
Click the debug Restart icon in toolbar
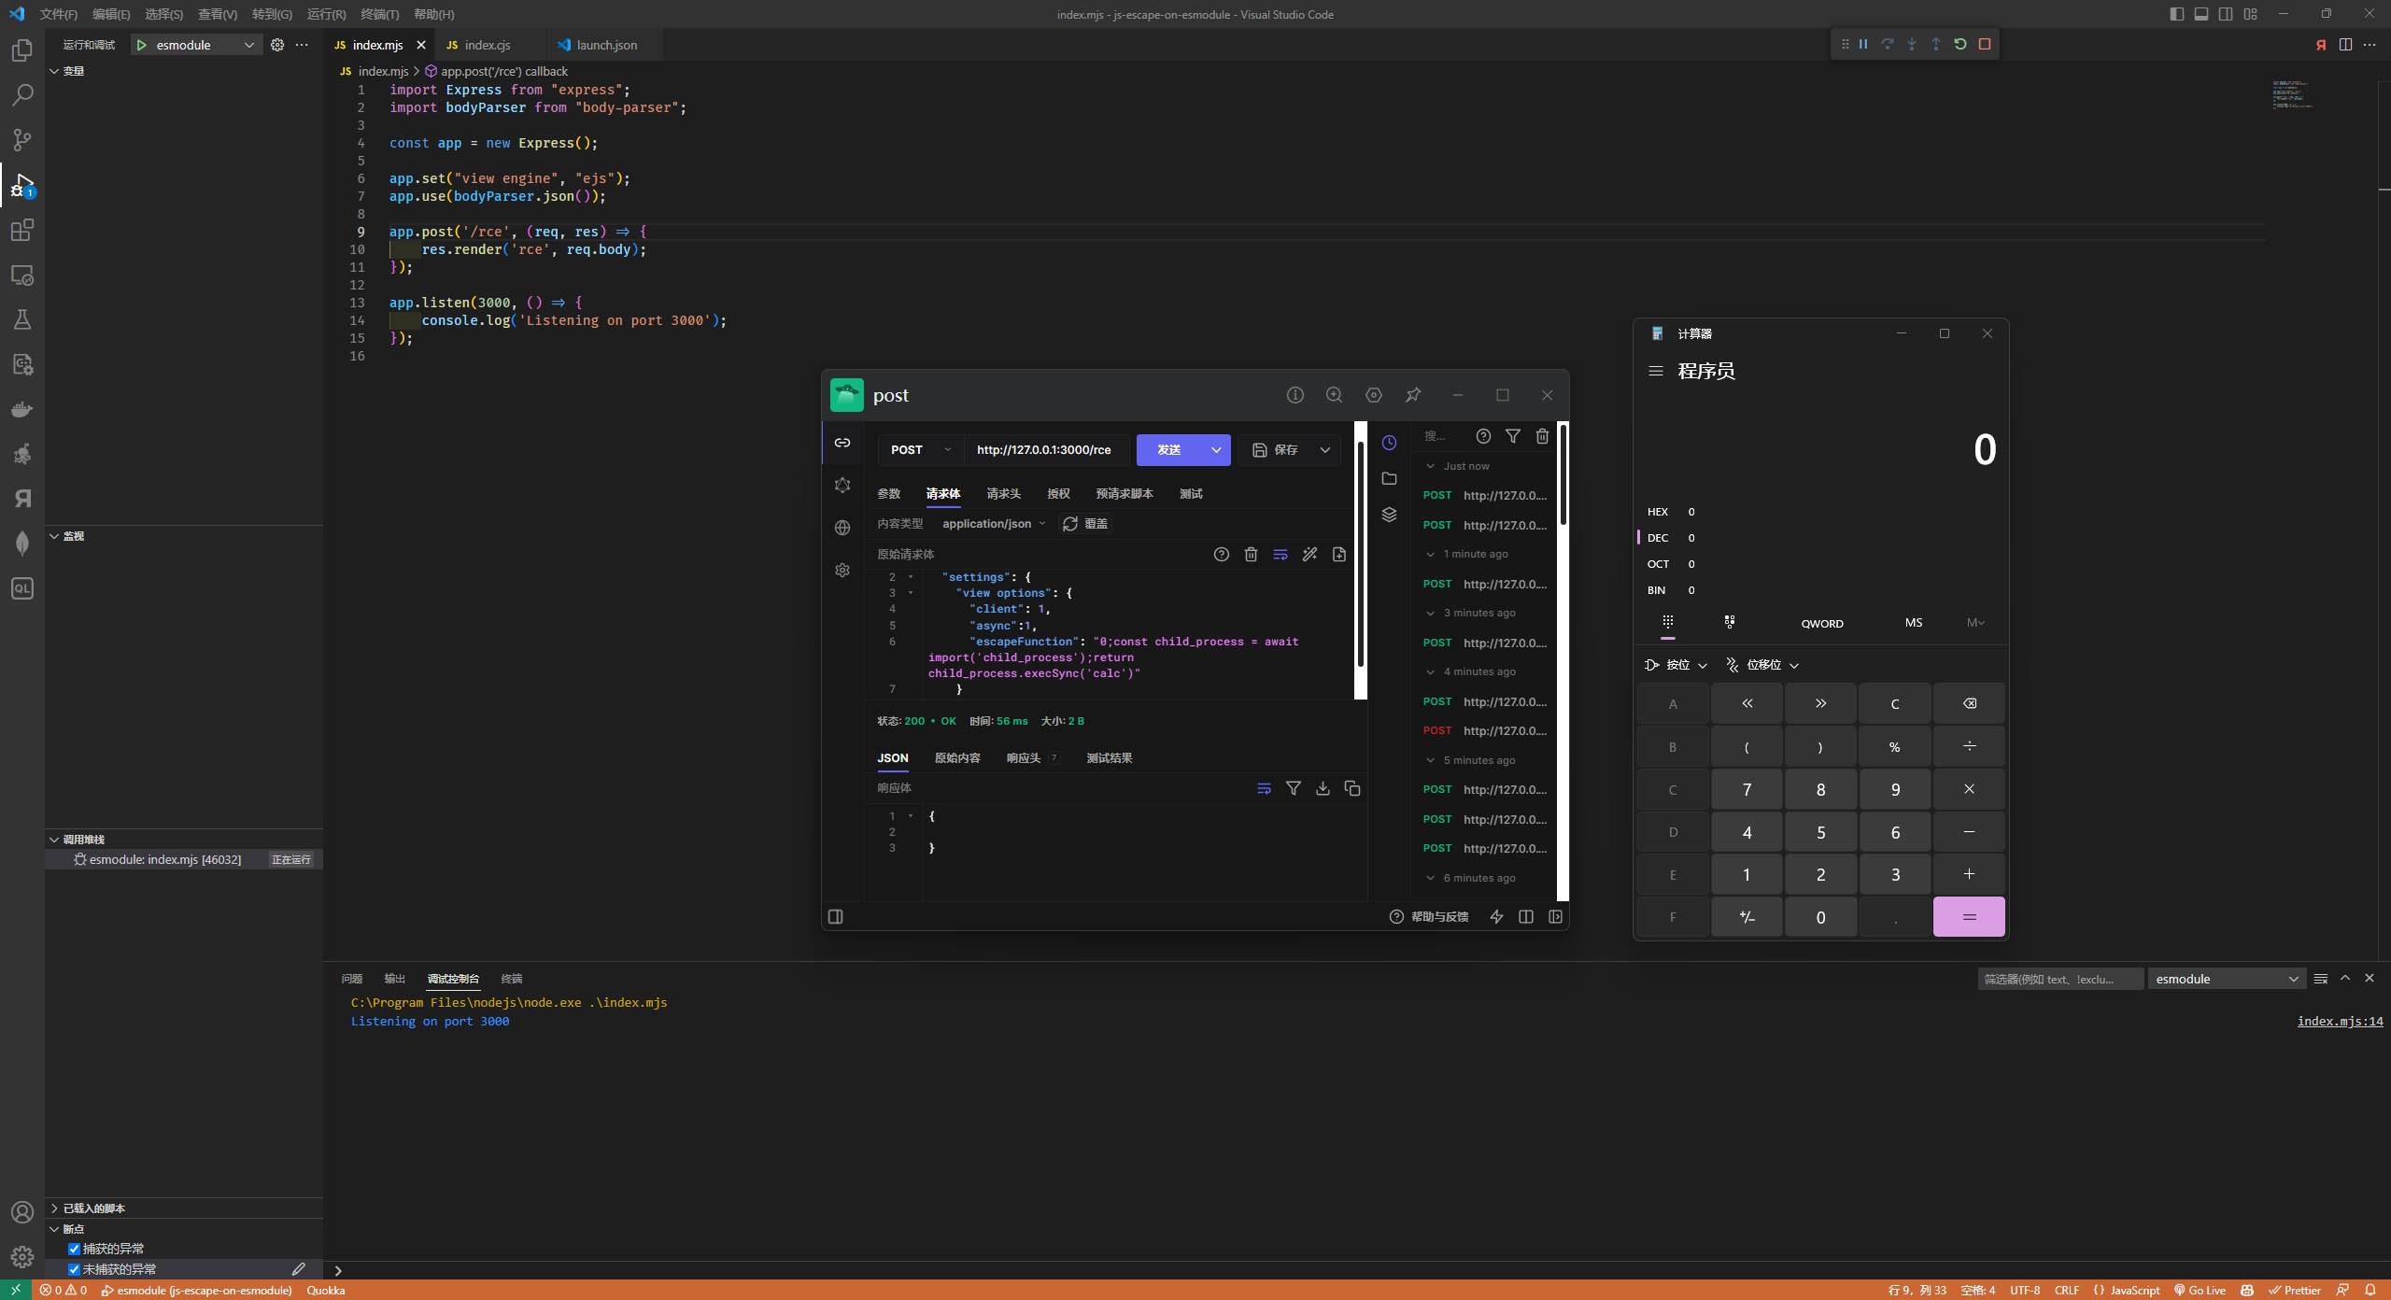[x=1960, y=44]
